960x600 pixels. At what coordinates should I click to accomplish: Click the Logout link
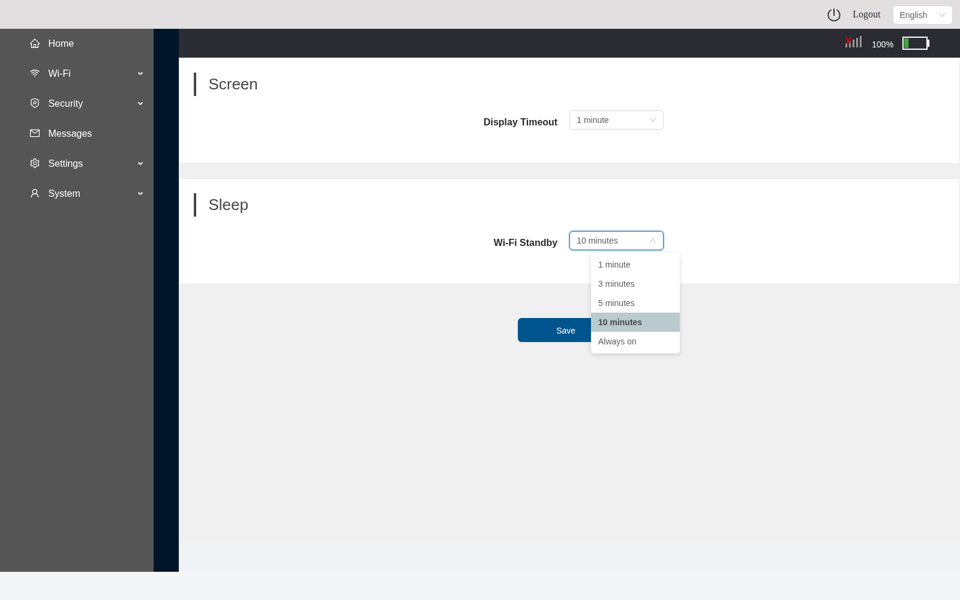pyautogui.click(x=866, y=14)
